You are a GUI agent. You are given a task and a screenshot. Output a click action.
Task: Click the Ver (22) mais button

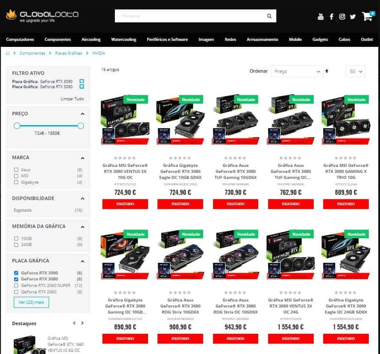pos(31,302)
